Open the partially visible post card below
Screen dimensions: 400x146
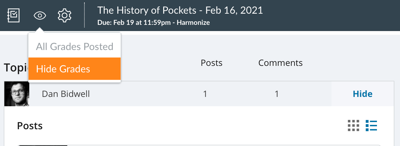coord(199,145)
